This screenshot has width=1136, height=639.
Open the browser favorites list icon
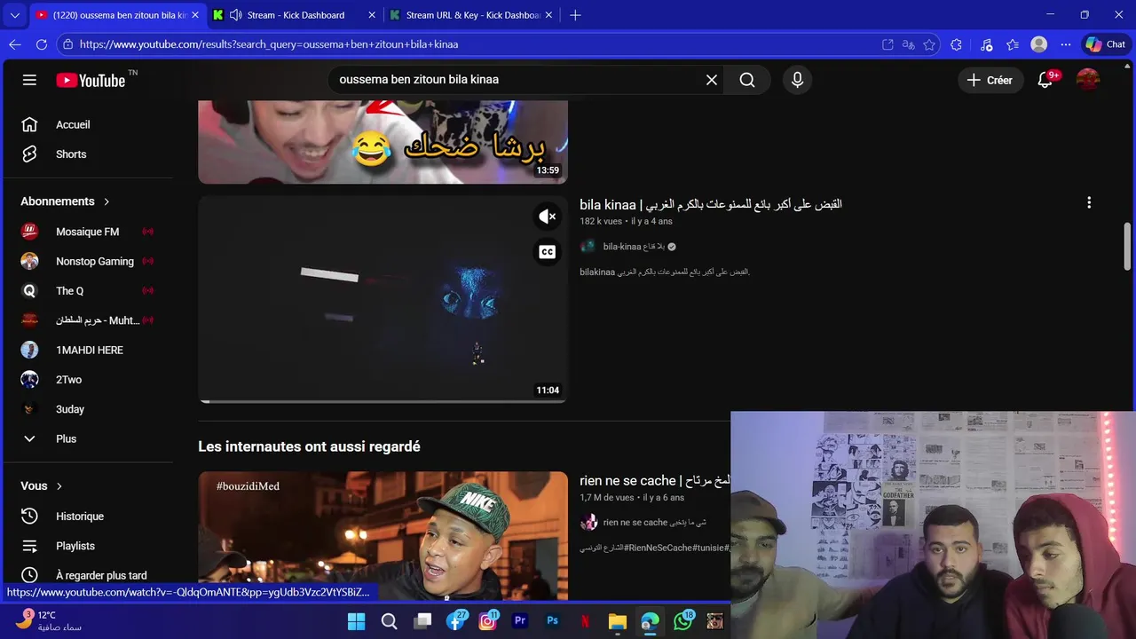1013,44
